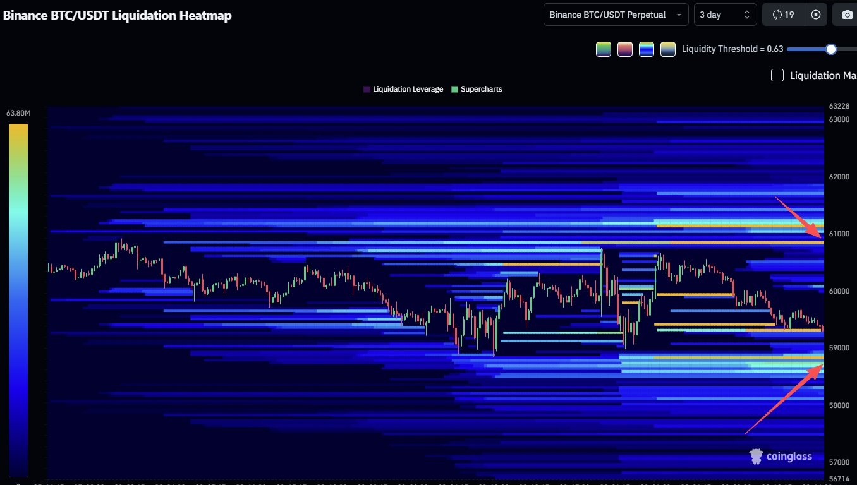Select the green-and-blue heatmap color scheme

point(647,49)
